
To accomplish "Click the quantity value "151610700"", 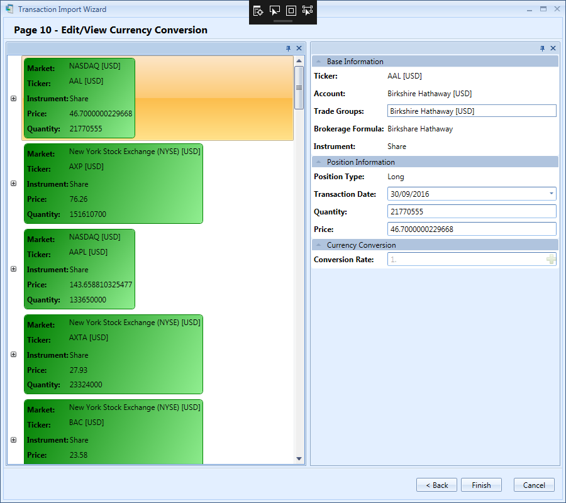I will [87, 214].
